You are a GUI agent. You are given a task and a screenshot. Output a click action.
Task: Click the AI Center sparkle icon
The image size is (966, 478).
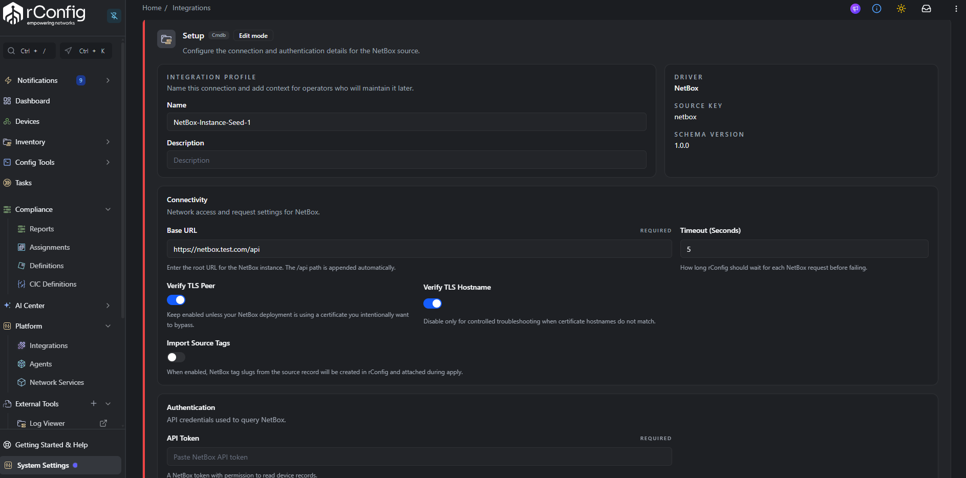(x=7, y=306)
